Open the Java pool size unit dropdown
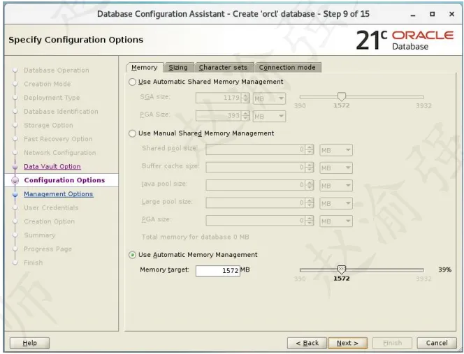Screen dimensions: 464x354 click(x=336, y=186)
